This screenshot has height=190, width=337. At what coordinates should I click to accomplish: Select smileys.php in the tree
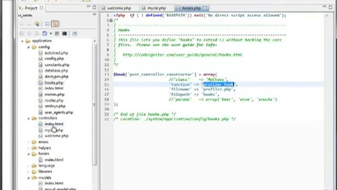click(x=55, y=106)
